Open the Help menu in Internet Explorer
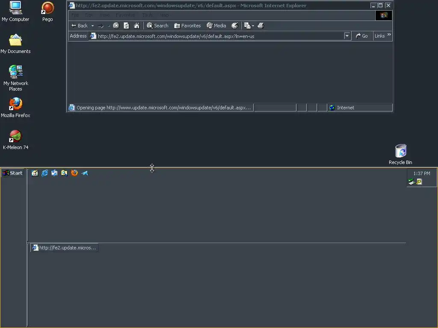Image resolution: width=438 pixels, height=328 pixels. [x=164, y=15]
